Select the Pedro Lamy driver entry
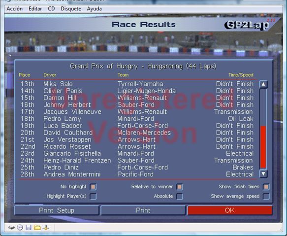This screenshot has height=236, width=287. (62, 119)
